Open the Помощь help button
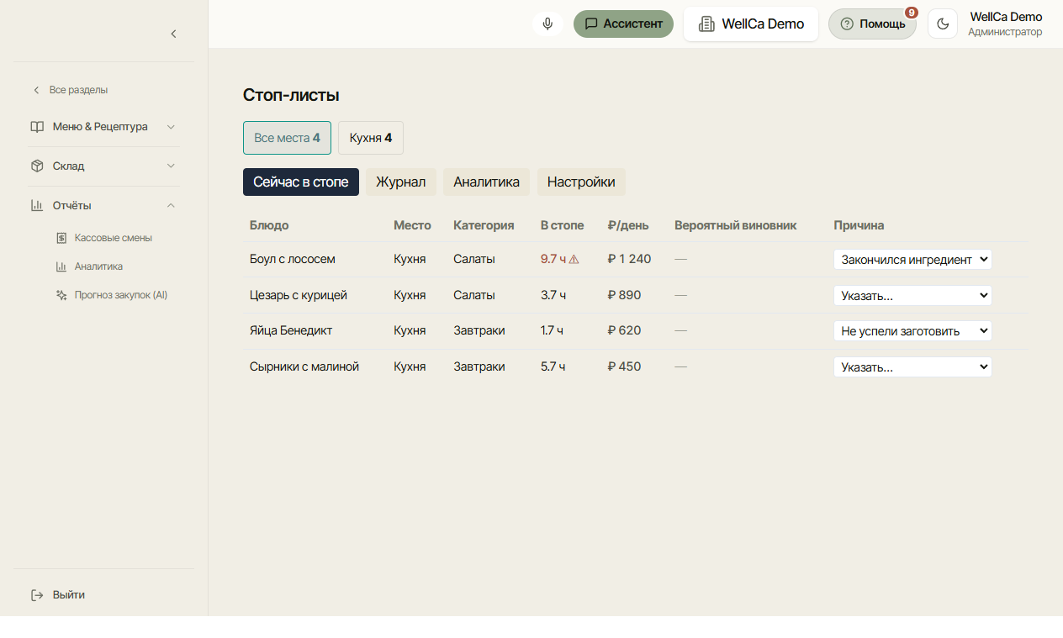 pyautogui.click(x=872, y=24)
